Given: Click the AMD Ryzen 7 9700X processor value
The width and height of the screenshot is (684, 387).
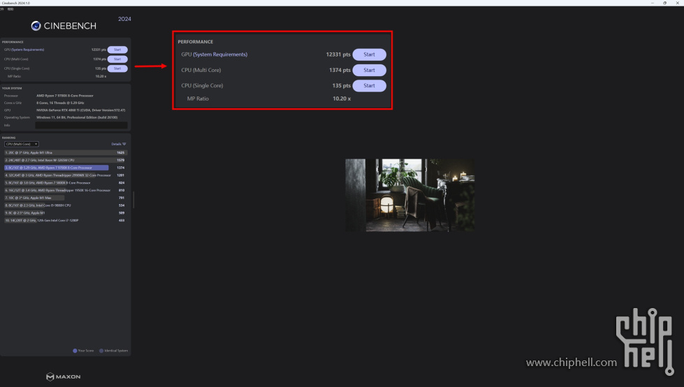Looking at the screenshot, I should 65,96.
